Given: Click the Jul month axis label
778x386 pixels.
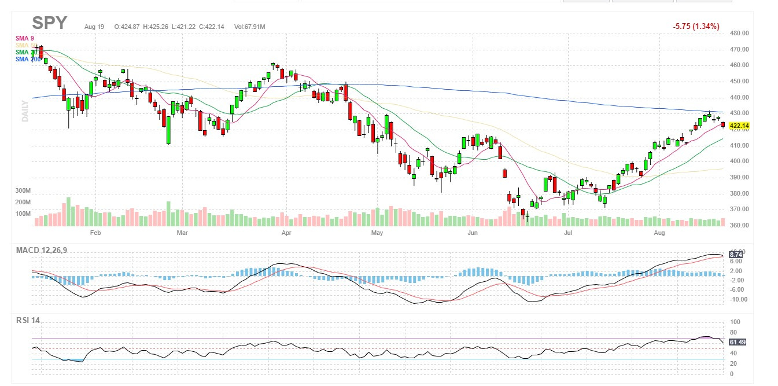Looking at the screenshot, I should coord(568,233).
